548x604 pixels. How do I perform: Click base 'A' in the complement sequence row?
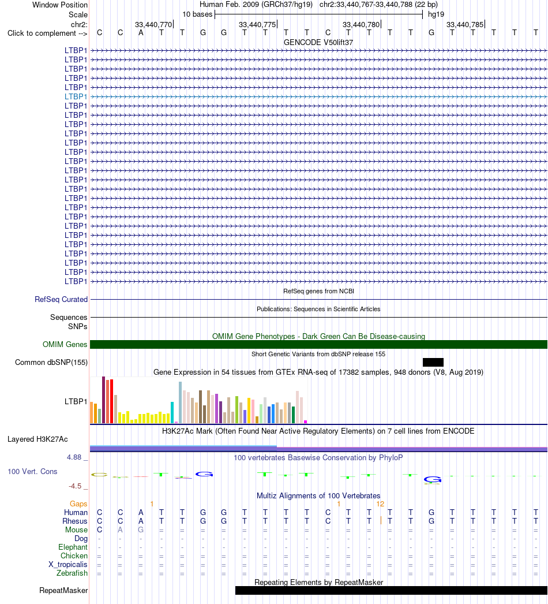click(x=141, y=33)
